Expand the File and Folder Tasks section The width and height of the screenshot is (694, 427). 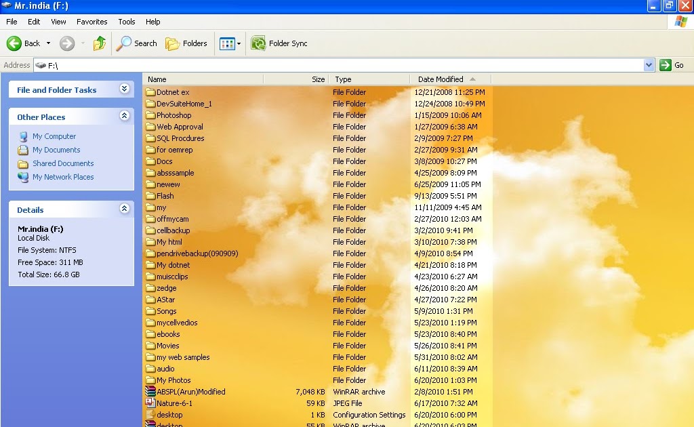pos(124,89)
